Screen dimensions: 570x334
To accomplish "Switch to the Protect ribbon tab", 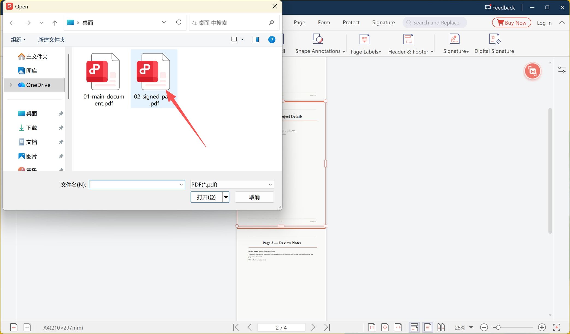I will pyautogui.click(x=351, y=22).
